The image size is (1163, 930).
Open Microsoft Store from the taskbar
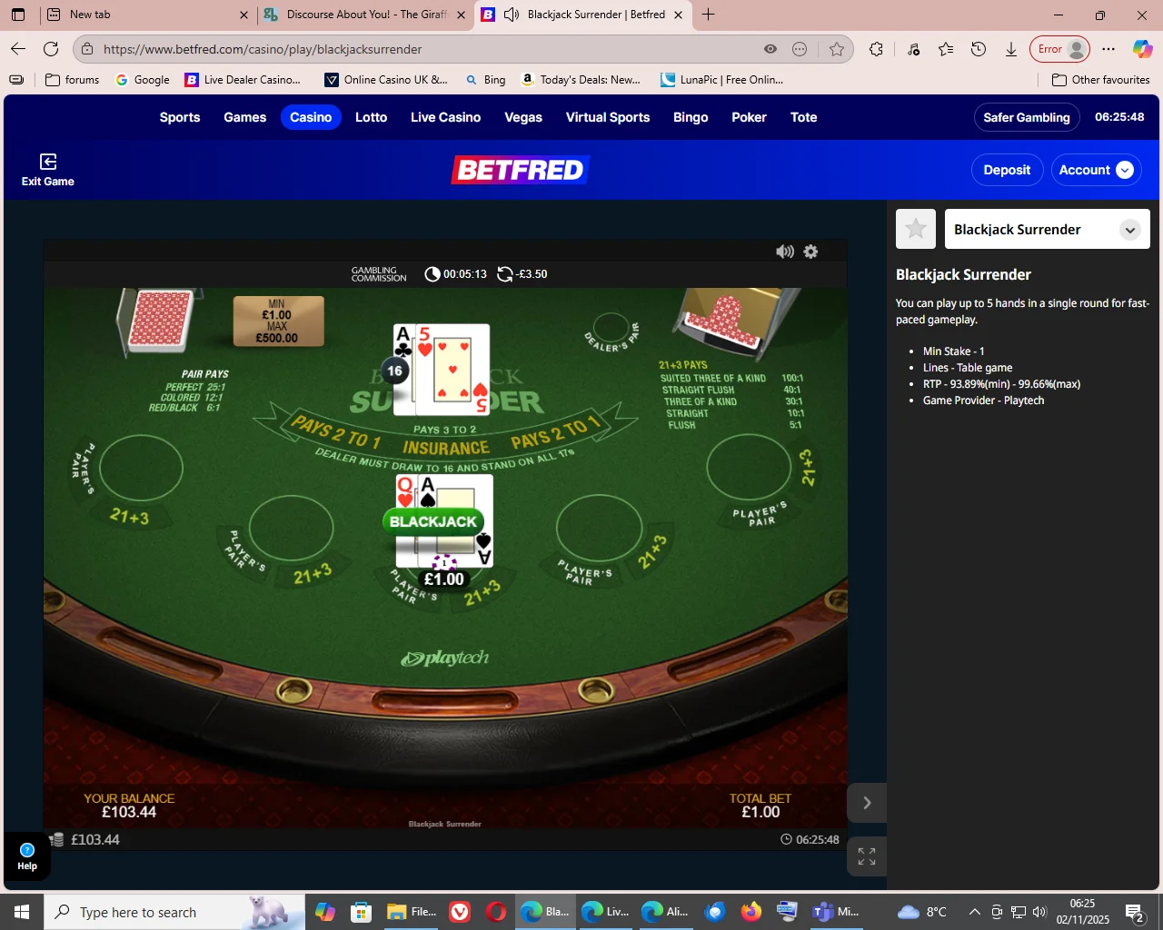click(362, 912)
